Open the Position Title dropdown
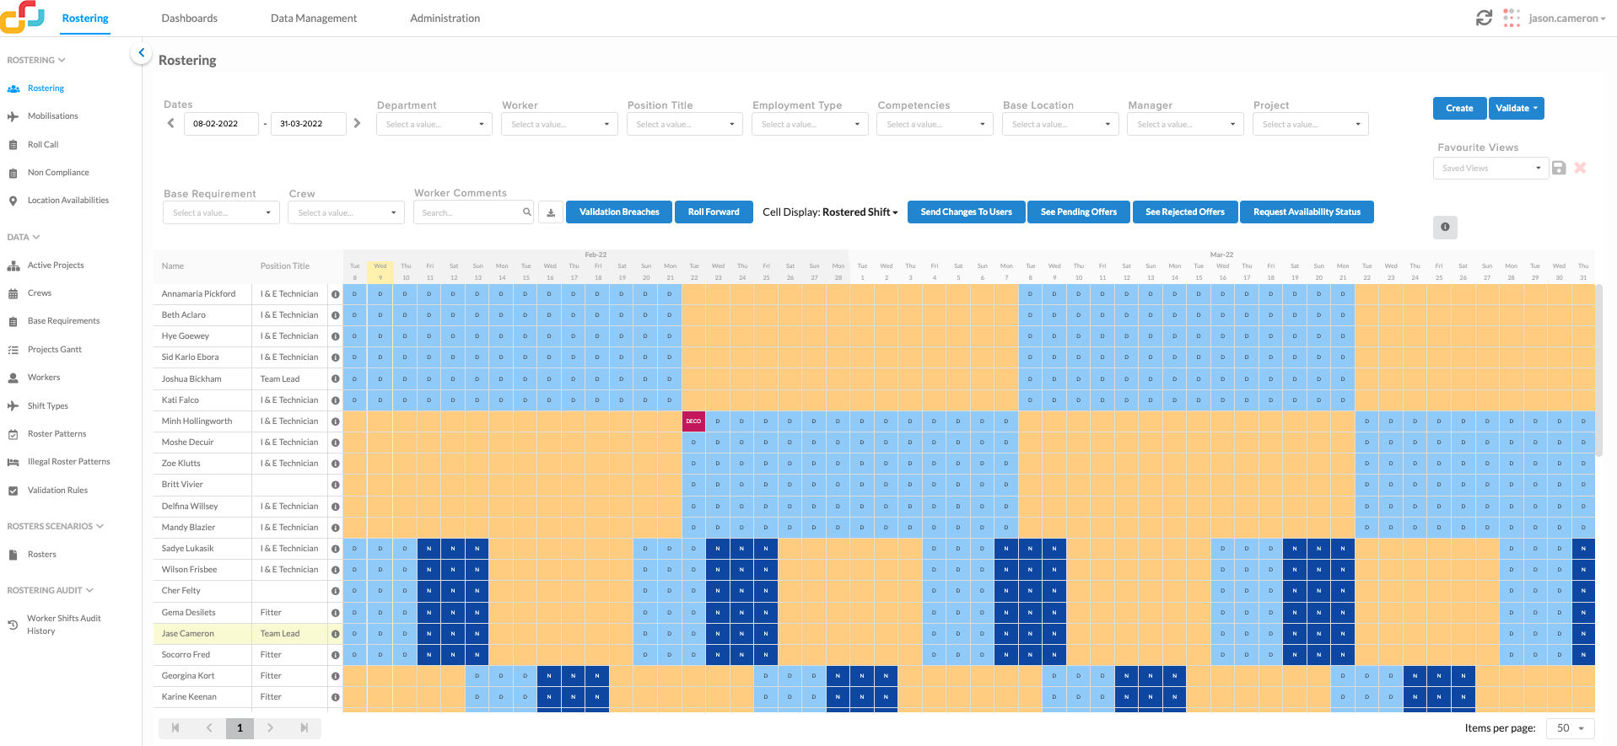 pyautogui.click(x=684, y=125)
